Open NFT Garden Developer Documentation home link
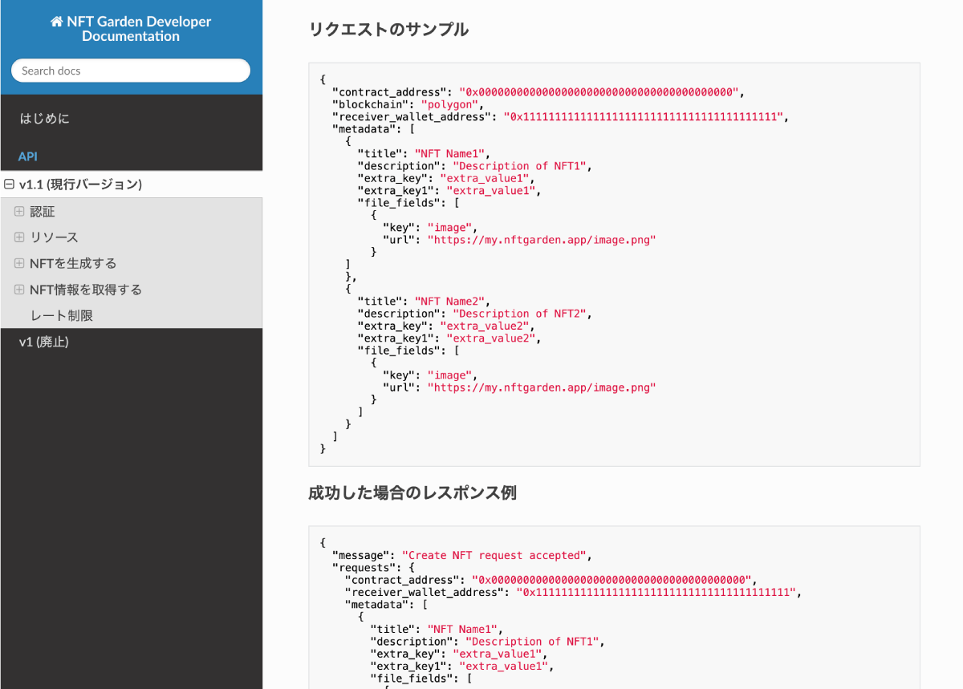 pos(131,29)
